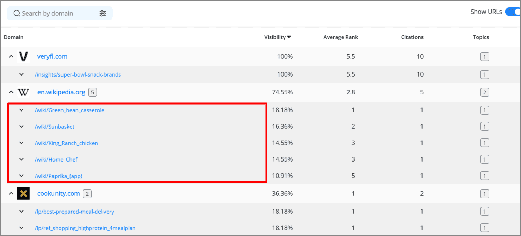Open the cookunity.com domain link
The width and height of the screenshot is (521, 236).
click(x=59, y=194)
